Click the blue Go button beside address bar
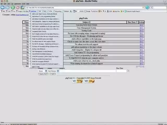This screenshot has height=125, width=167. 147,8
